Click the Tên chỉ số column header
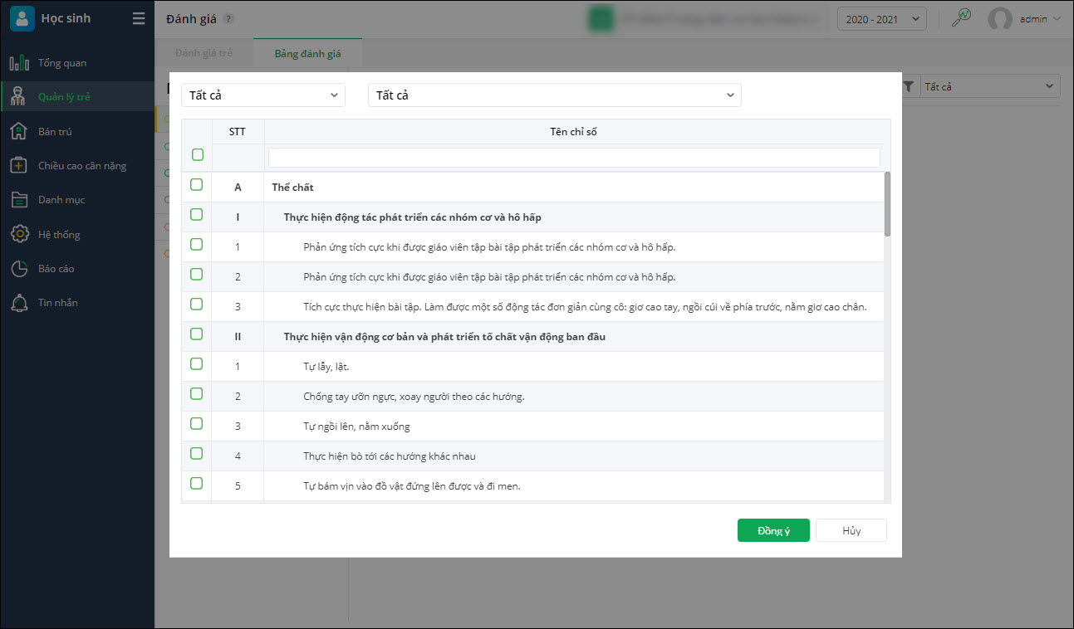 (x=573, y=132)
